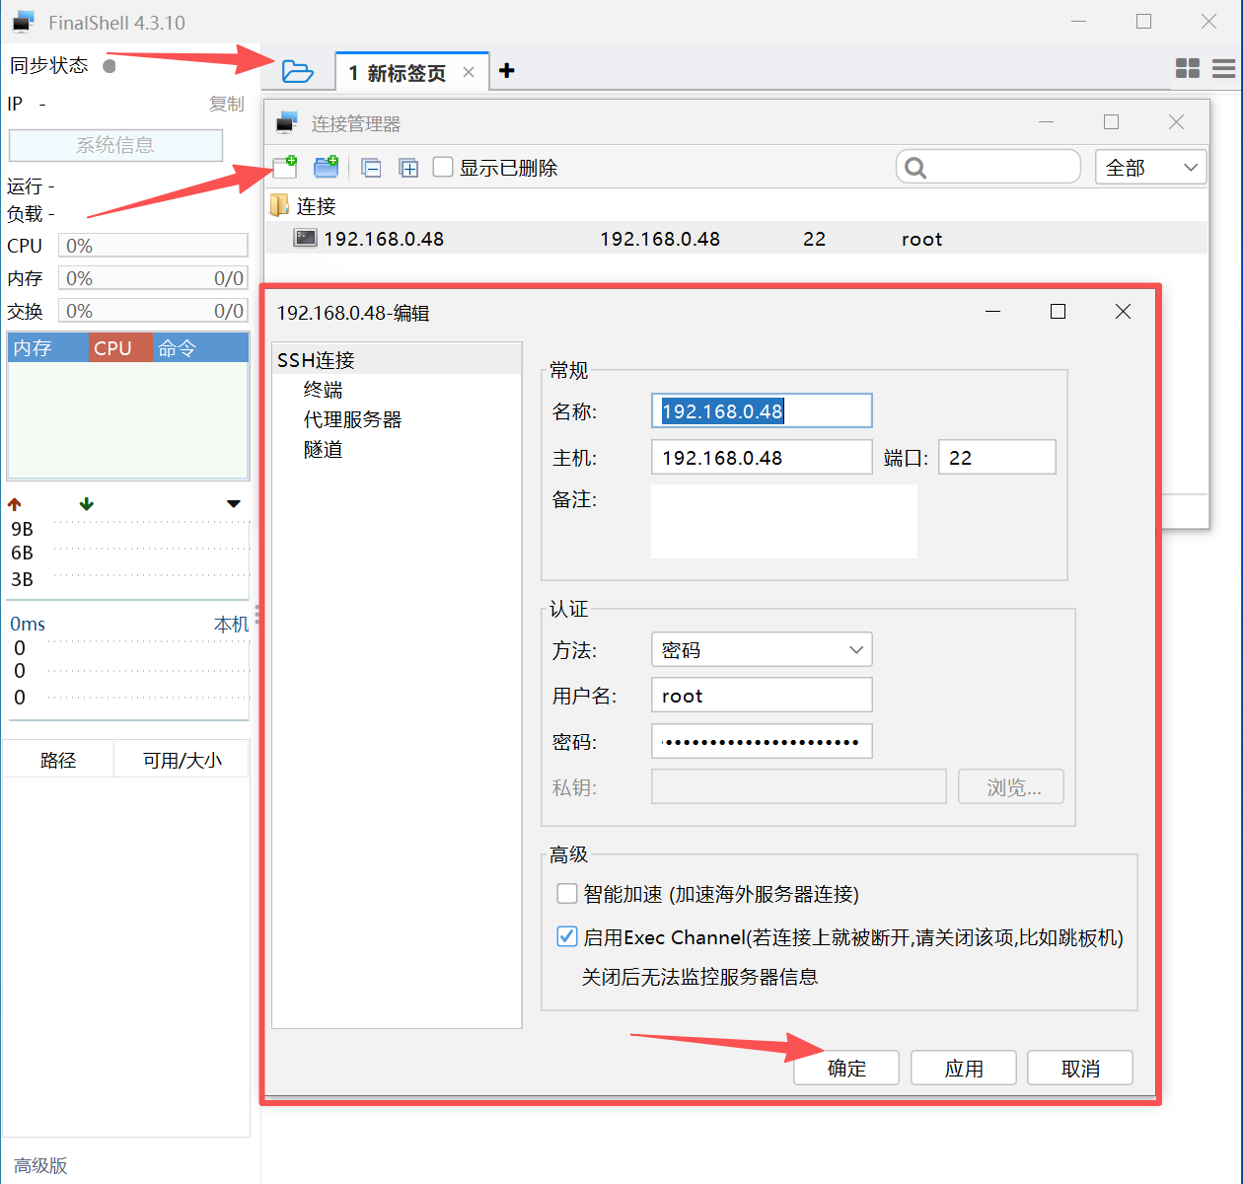Click the expand all icon
The width and height of the screenshot is (1243, 1184).
(408, 168)
